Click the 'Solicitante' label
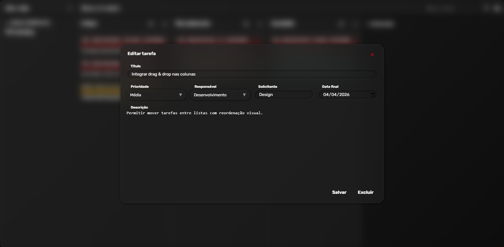This screenshot has height=247, width=504. click(x=267, y=87)
